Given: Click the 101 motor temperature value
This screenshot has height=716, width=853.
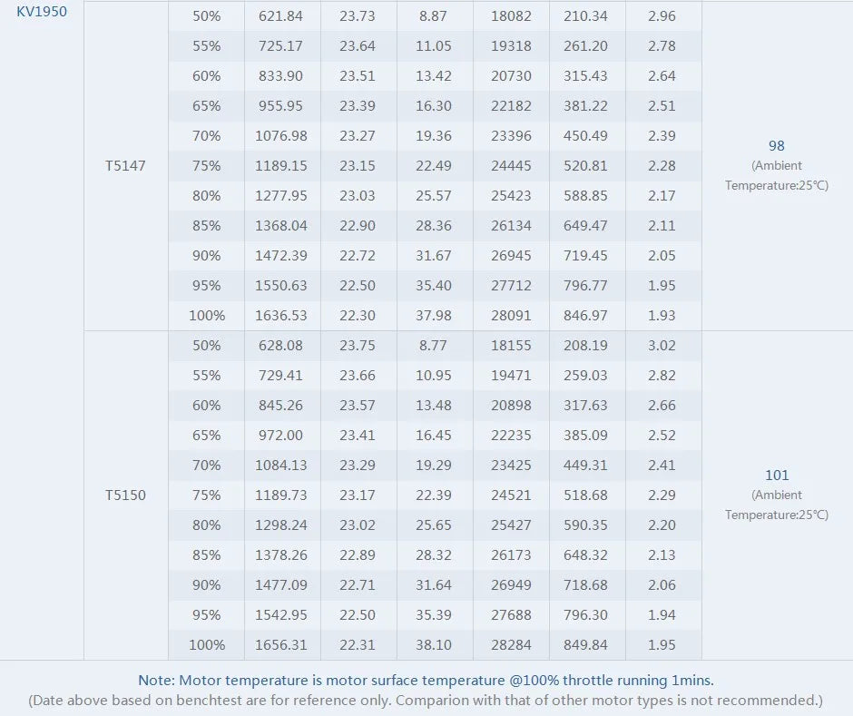Looking at the screenshot, I should [x=776, y=475].
